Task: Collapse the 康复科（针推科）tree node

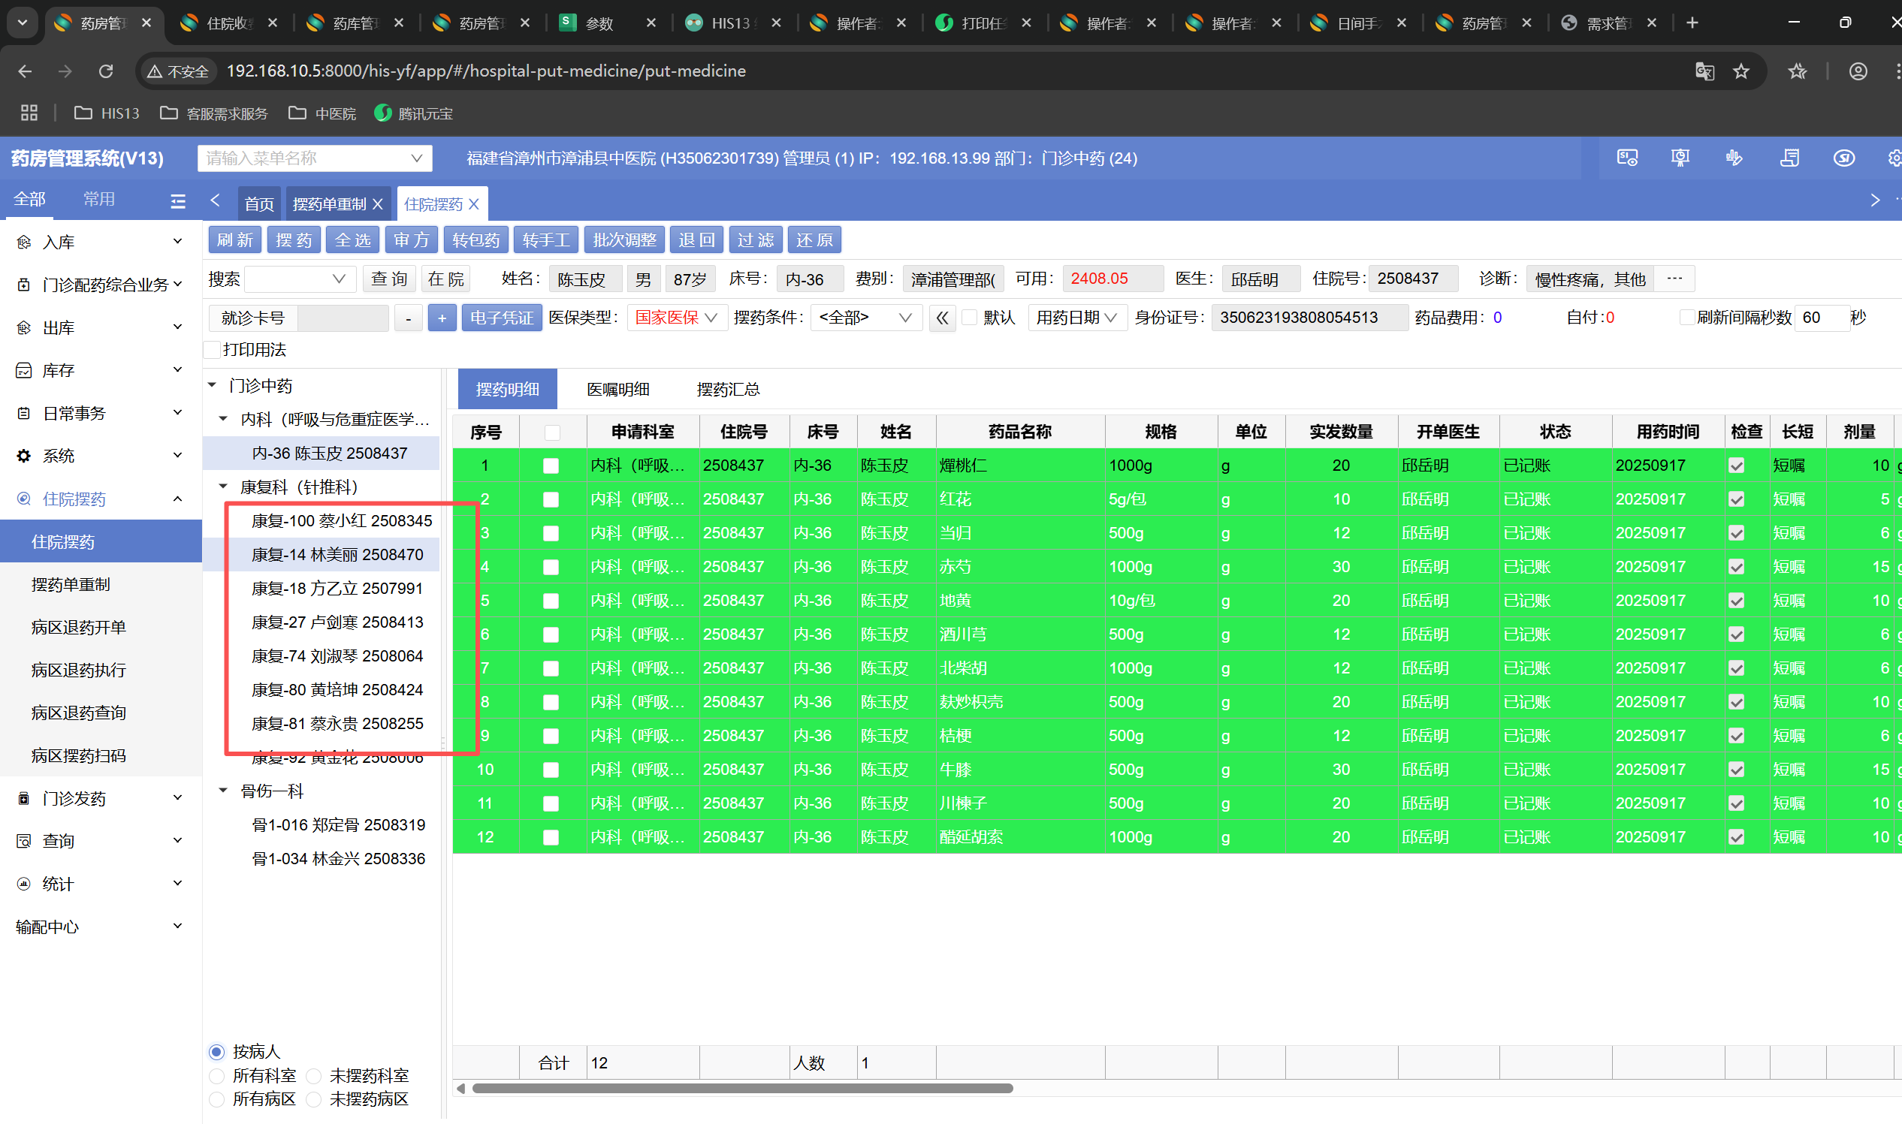Action: tap(224, 487)
